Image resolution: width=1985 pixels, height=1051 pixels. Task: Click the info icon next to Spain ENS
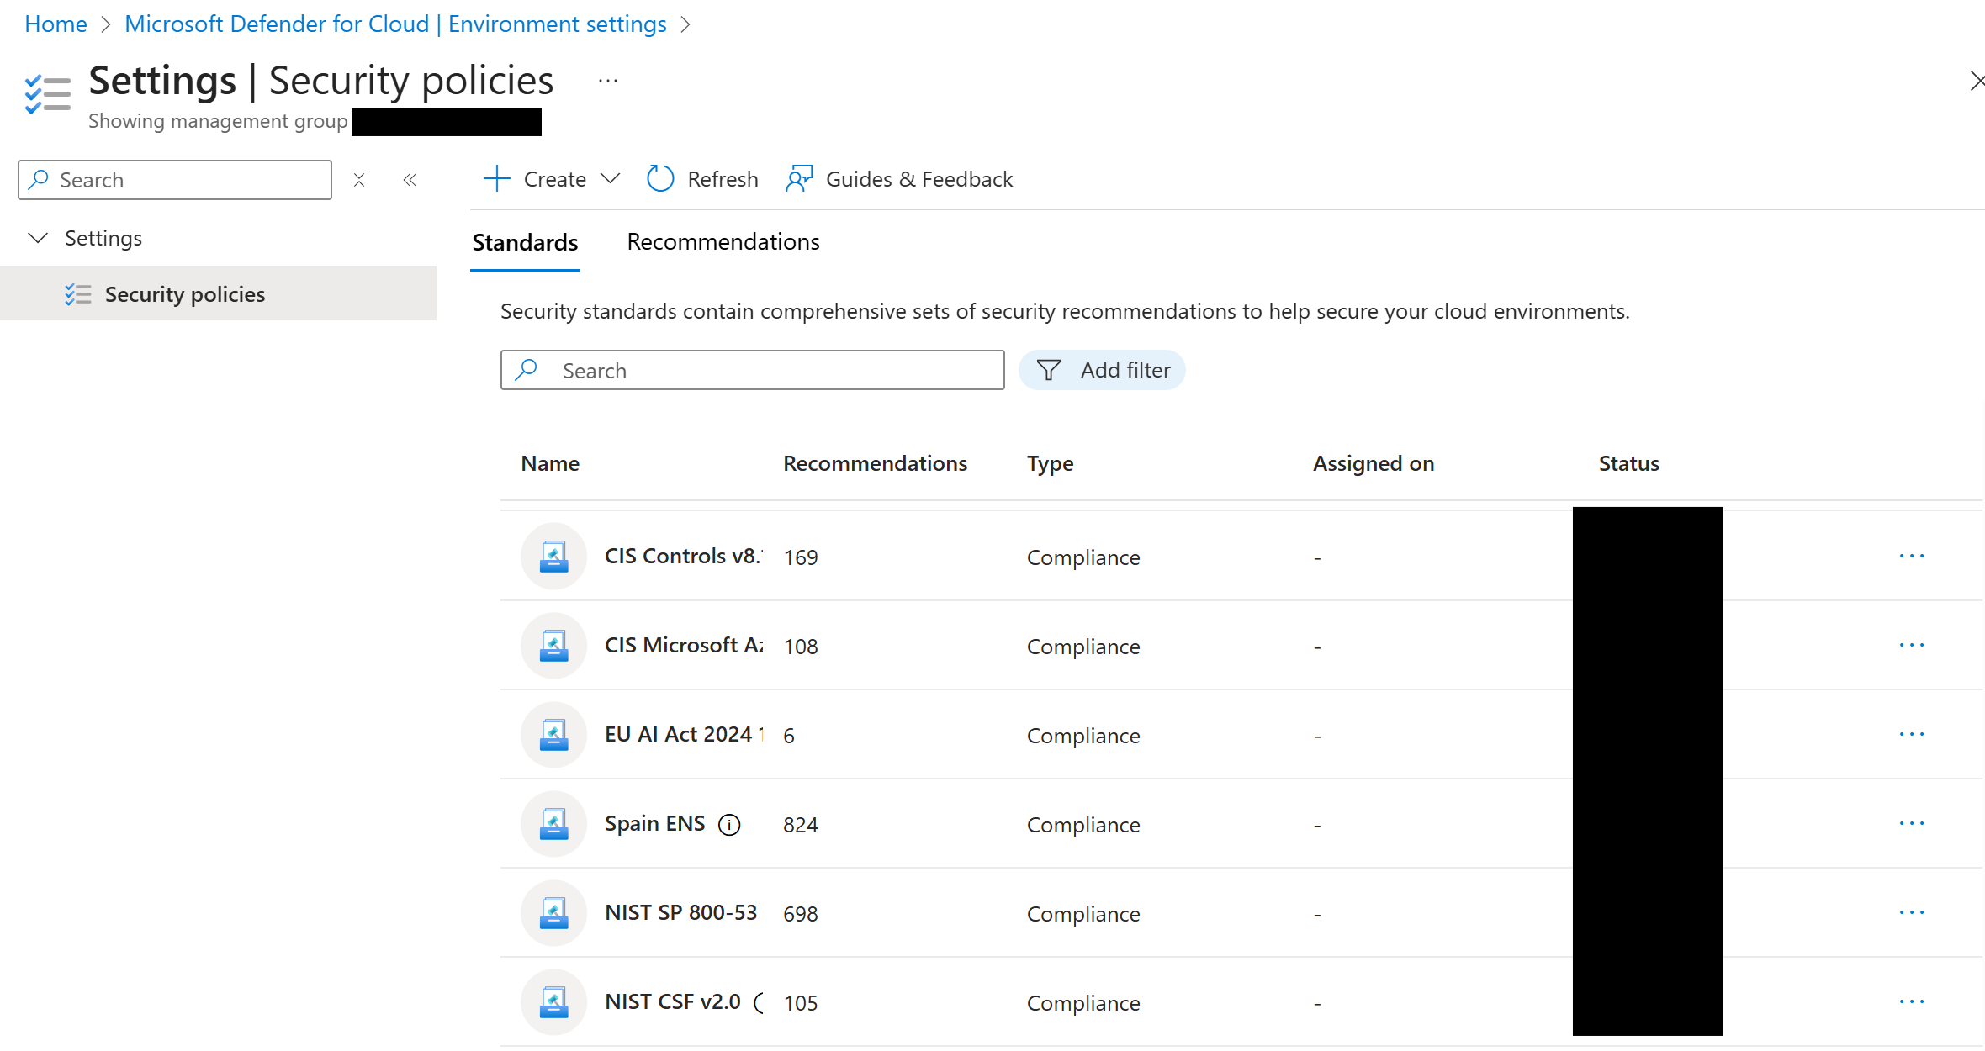728,825
